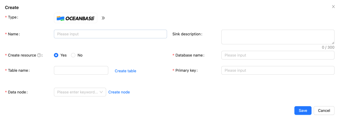The width and height of the screenshot is (340, 119).
Task: Open the Create node link
Action: 119,92
